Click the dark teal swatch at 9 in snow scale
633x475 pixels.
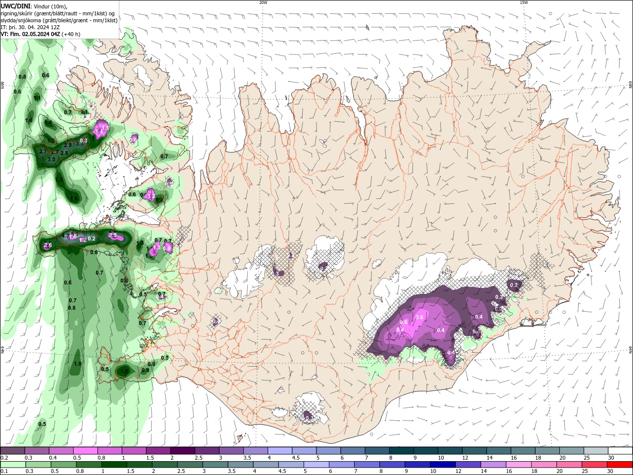click(x=425, y=451)
